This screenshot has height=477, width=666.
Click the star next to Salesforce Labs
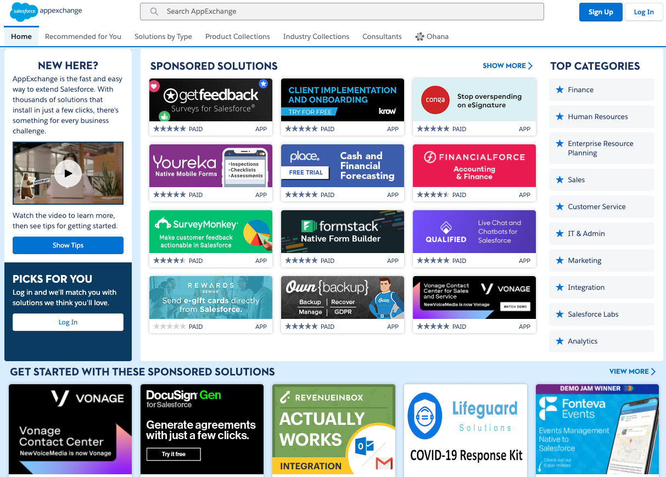pos(559,314)
